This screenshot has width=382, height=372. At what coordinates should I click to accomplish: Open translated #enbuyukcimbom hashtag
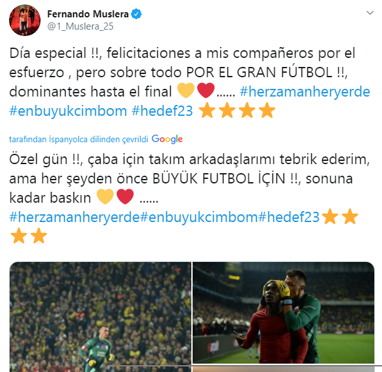tap(199, 217)
